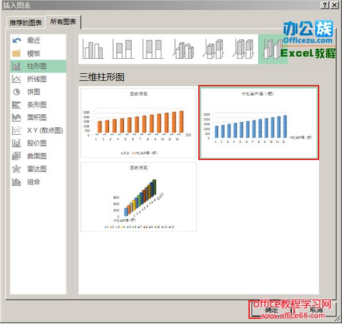Select the 组合 combo chart category
342x325 pixels.
38,182
